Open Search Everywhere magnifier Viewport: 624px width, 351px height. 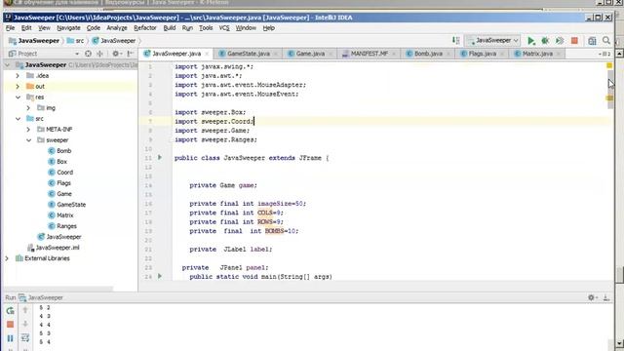coord(606,41)
